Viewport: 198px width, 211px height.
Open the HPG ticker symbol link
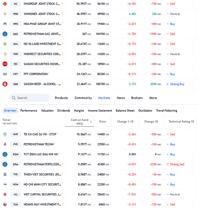16,24
